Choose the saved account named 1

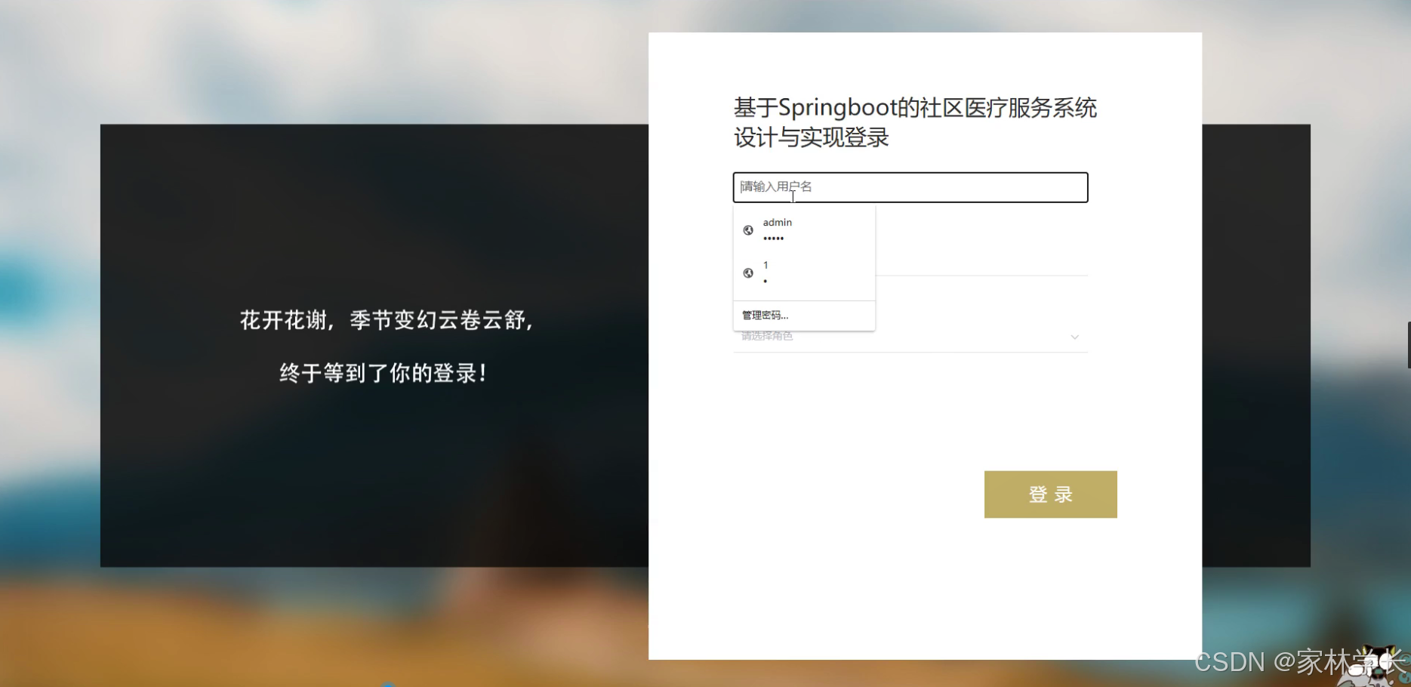(804, 273)
